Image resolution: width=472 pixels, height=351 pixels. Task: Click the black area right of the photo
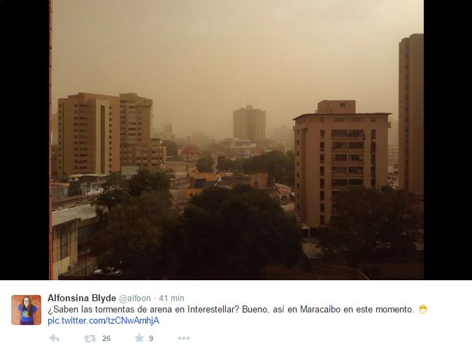point(448,140)
